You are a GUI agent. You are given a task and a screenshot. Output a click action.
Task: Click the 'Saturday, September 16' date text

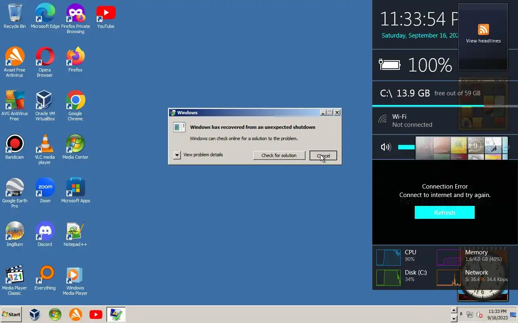click(420, 36)
